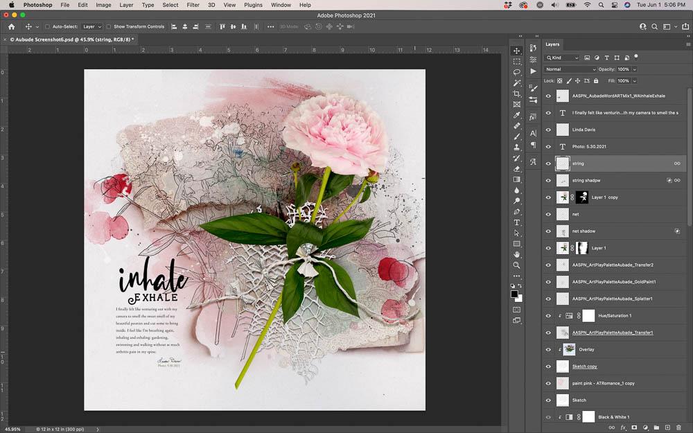Select the Frame tool
This screenshot has height=433, width=693.
[517, 105]
